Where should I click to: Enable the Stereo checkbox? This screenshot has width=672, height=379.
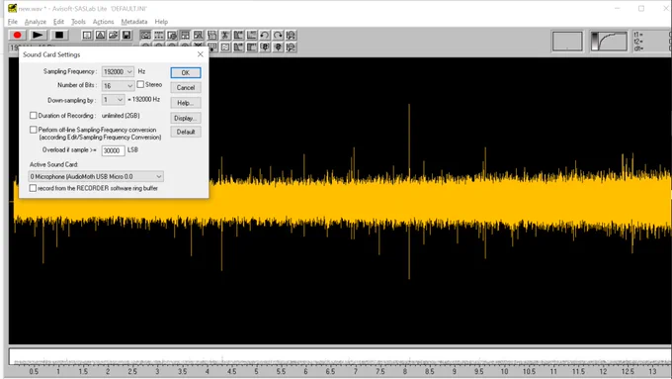click(x=140, y=84)
